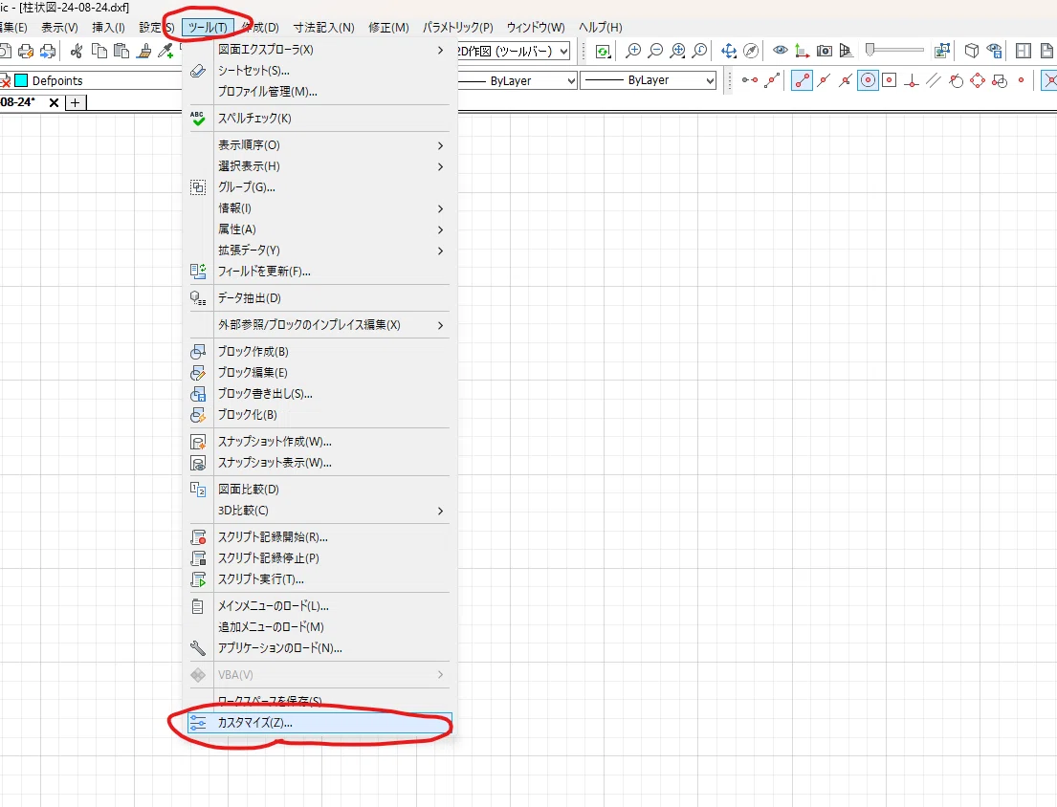Open the 寸法記入(N) menu
Screen dimensions: 1057x807
coord(323,28)
